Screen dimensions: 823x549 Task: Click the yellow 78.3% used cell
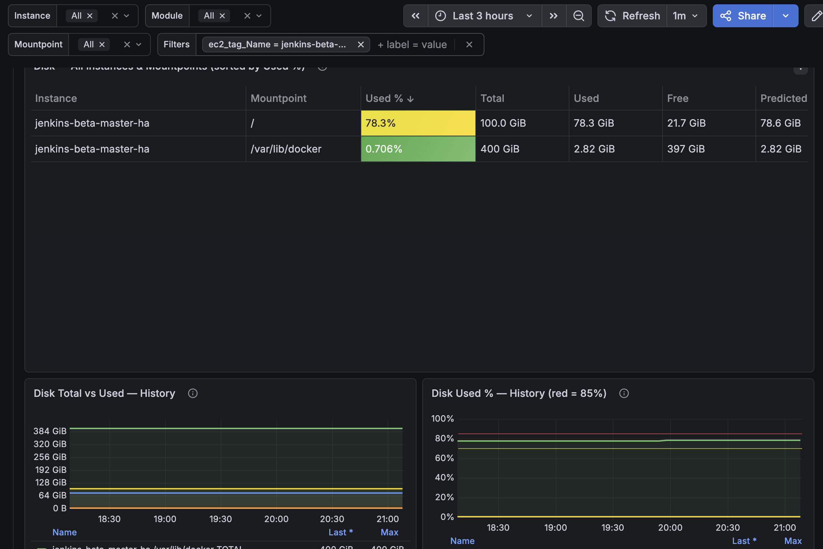(418, 123)
